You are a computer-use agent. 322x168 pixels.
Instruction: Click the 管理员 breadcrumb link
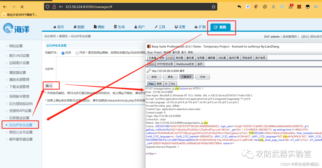coord(63,36)
